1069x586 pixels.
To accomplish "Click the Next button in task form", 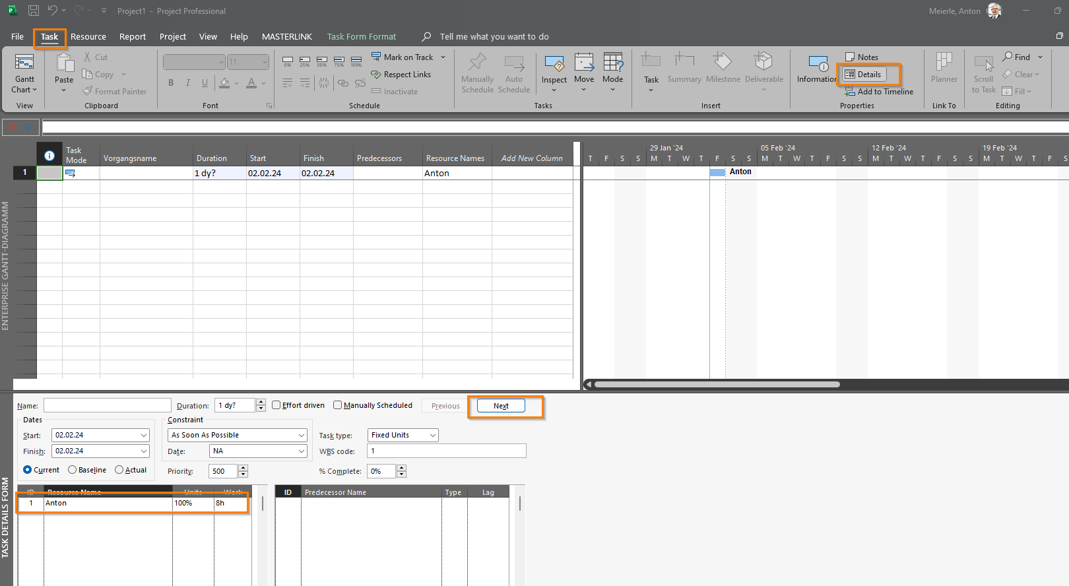I will tap(501, 406).
